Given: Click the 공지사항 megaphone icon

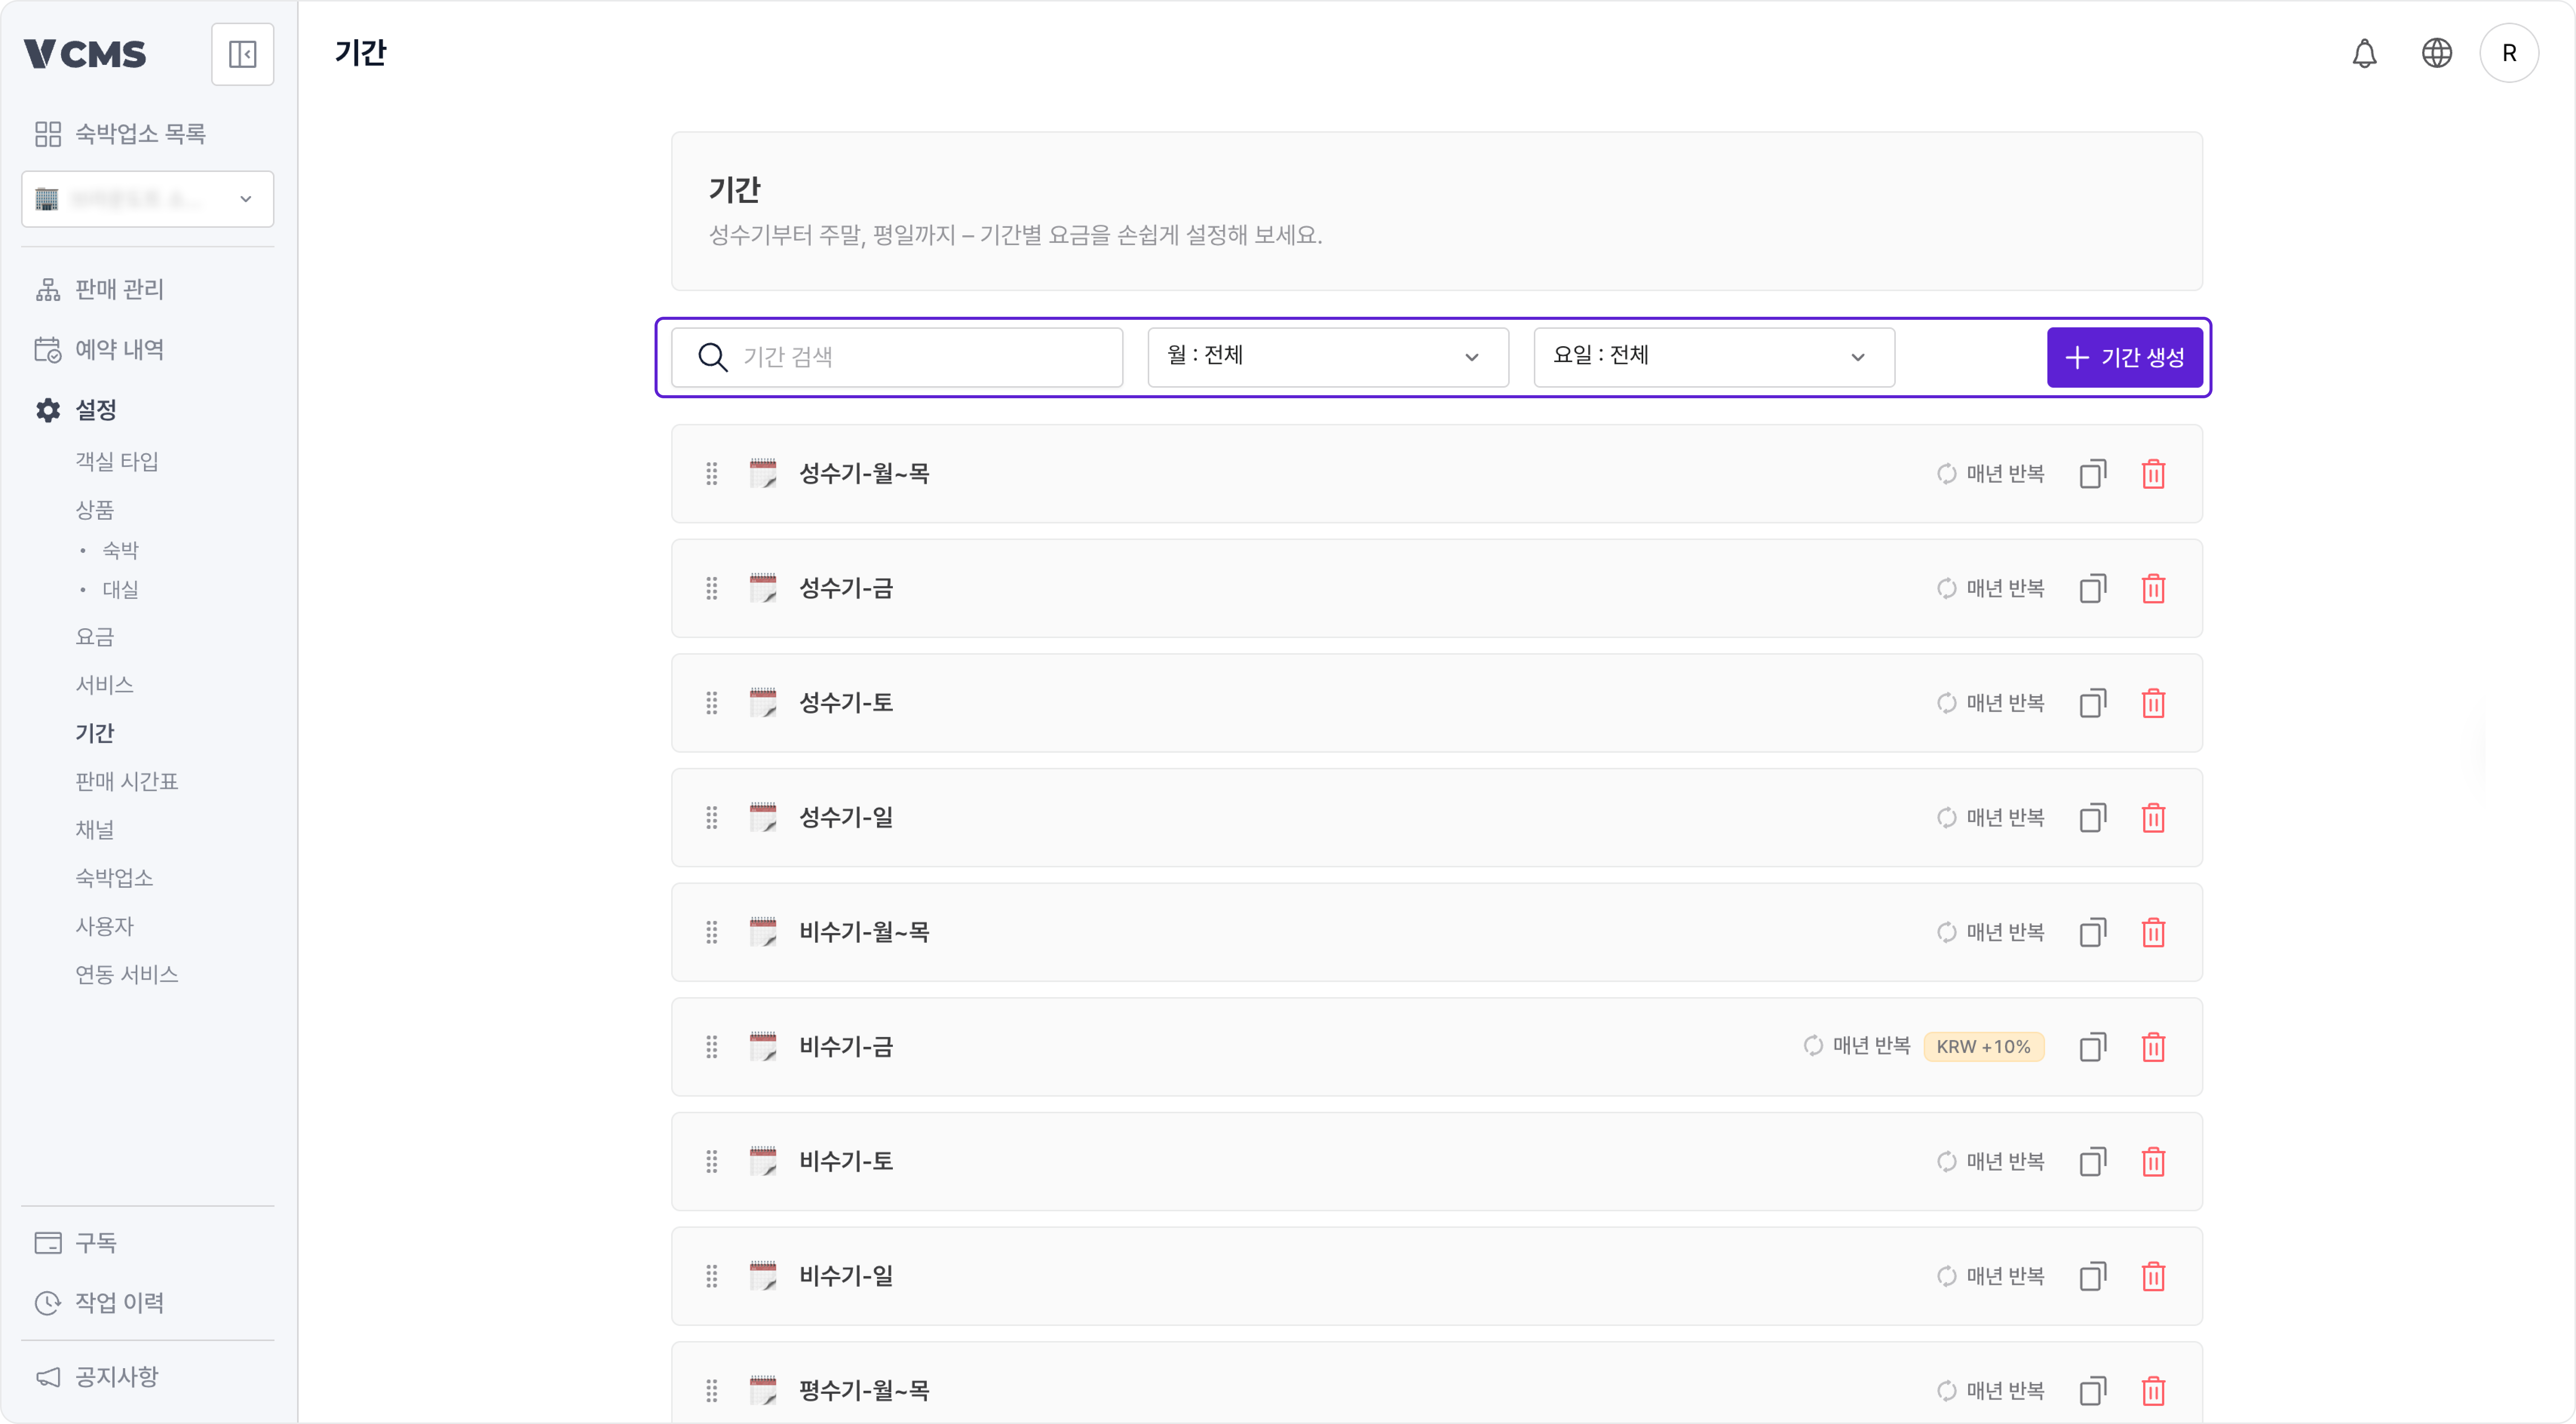Looking at the screenshot, I should click(x=47, y=1376).
